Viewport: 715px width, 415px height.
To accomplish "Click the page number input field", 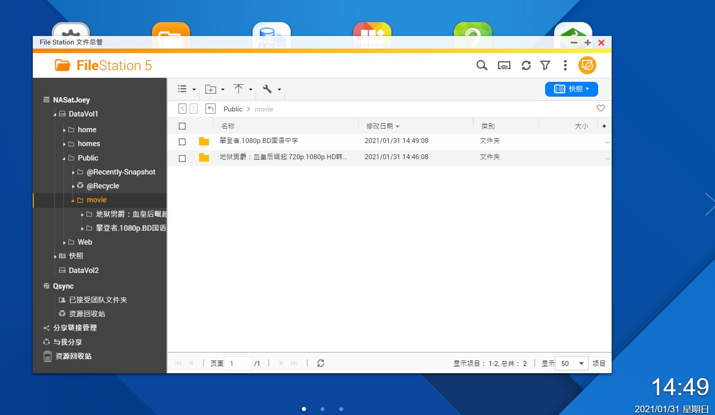I will click(x=238, y=363).
